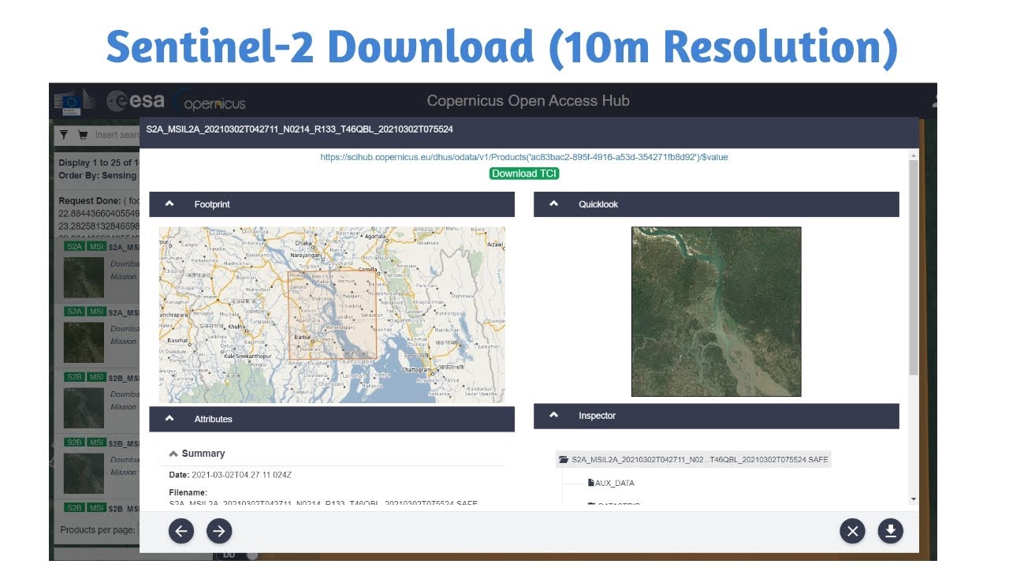The width and height of the screenshot is (1009, 568).
Task: Go to next product with right arrow
Action: (219, 531)
